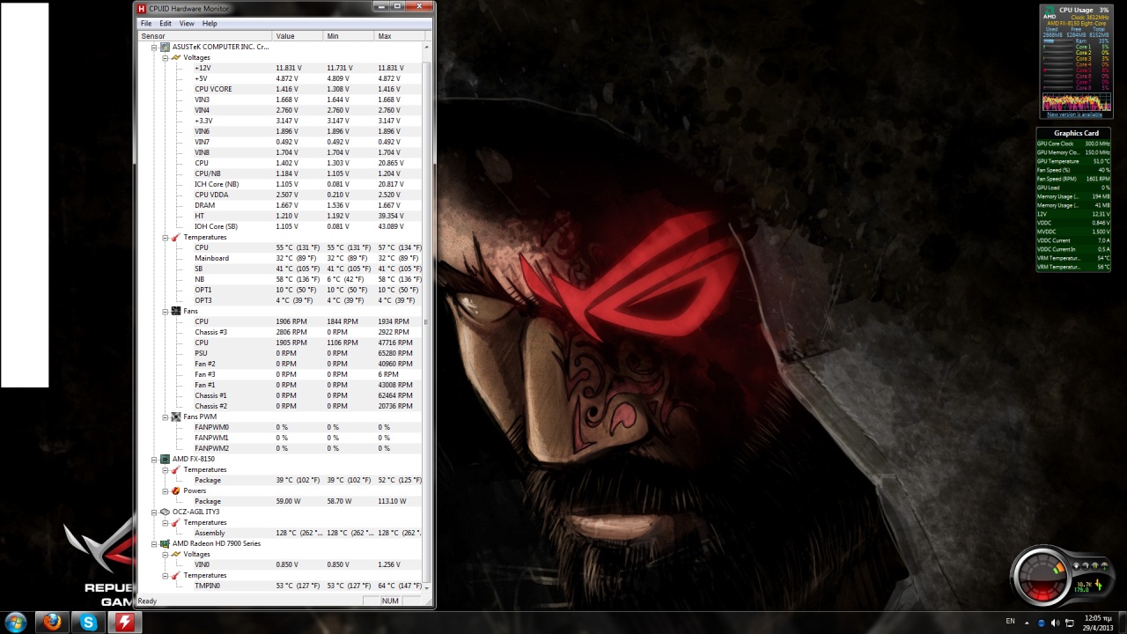Collapse the OCZ-AGILITY3 node
This screenshot has width=1127, height=634.
pyautogui.click(x=154, y=512)
